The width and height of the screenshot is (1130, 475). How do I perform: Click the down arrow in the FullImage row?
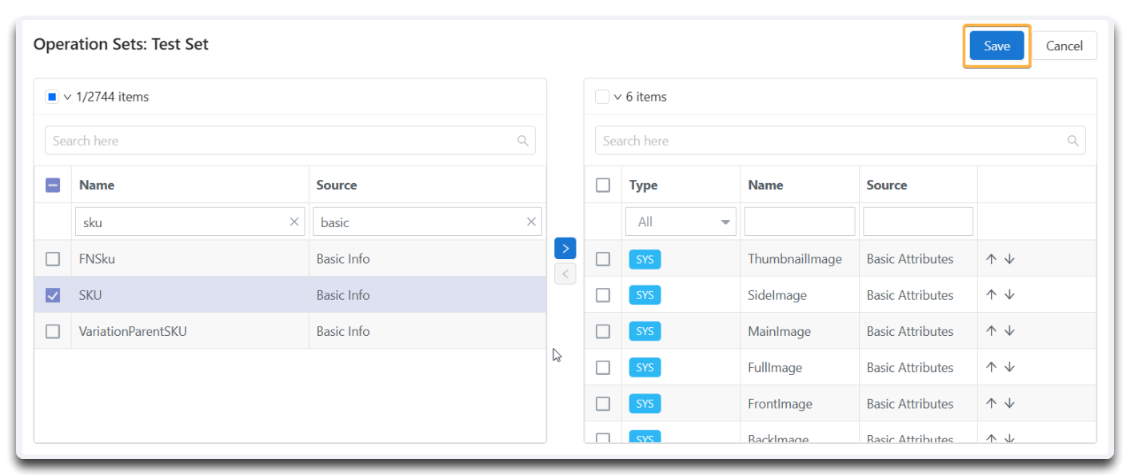pos(1009,367)
